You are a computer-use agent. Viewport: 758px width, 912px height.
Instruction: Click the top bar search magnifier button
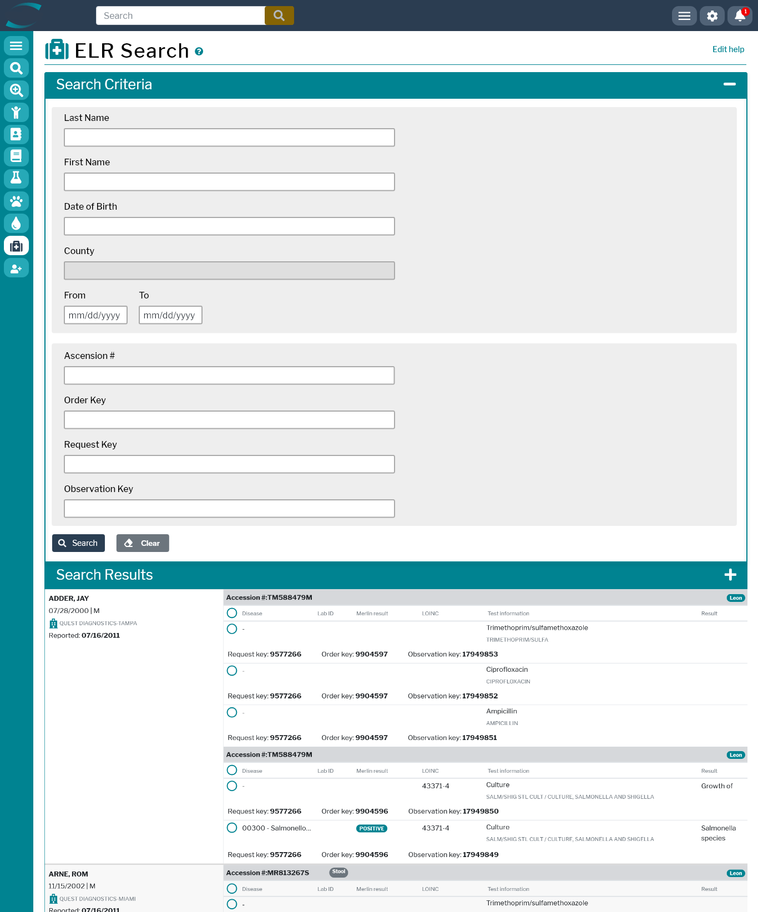[x=279, y=16]
